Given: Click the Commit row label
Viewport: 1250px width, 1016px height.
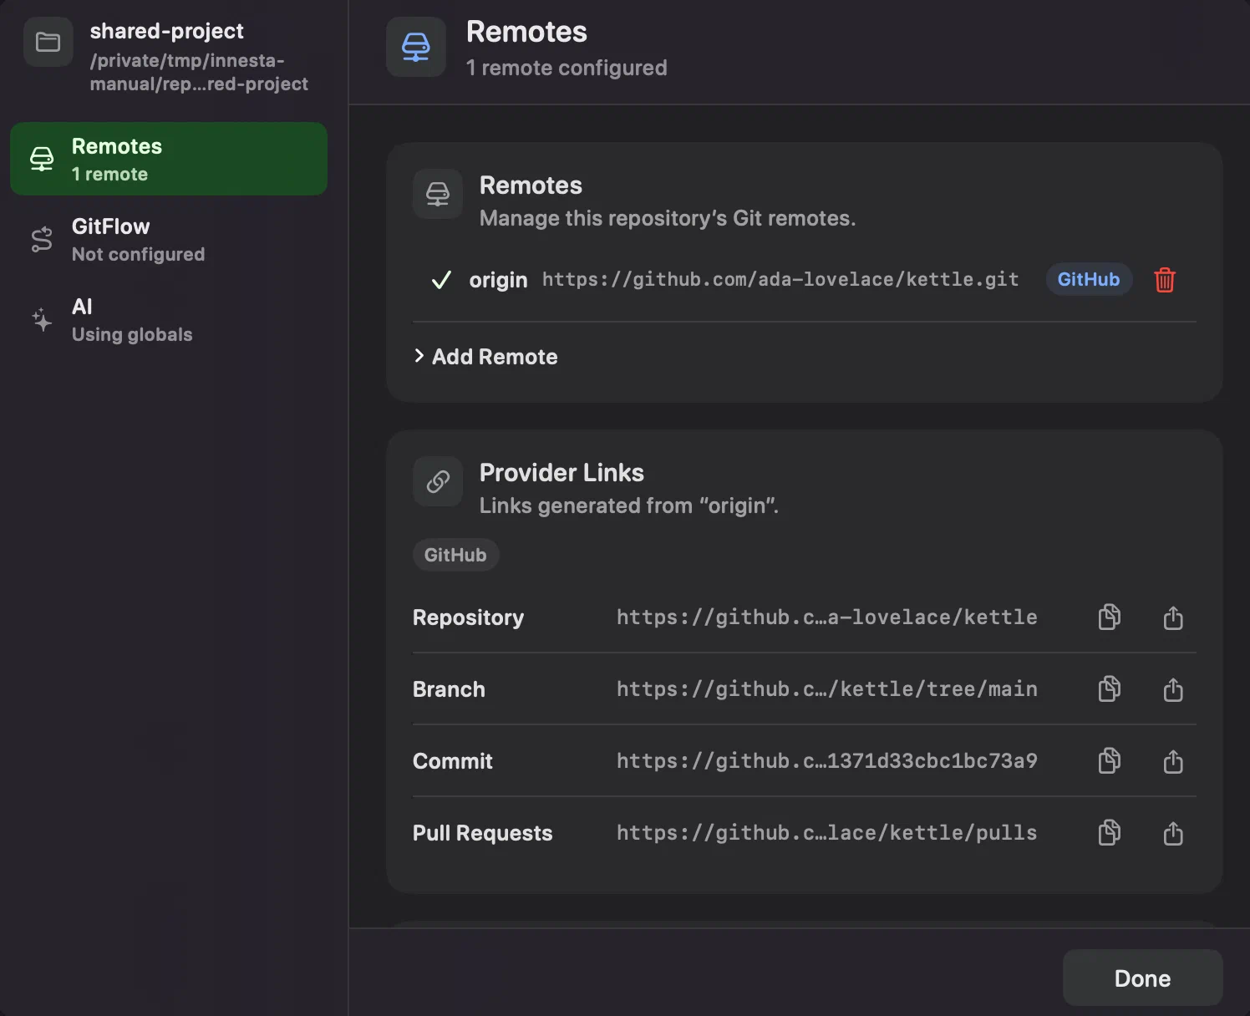Looking at the screenshot, I should click(452, 761).
